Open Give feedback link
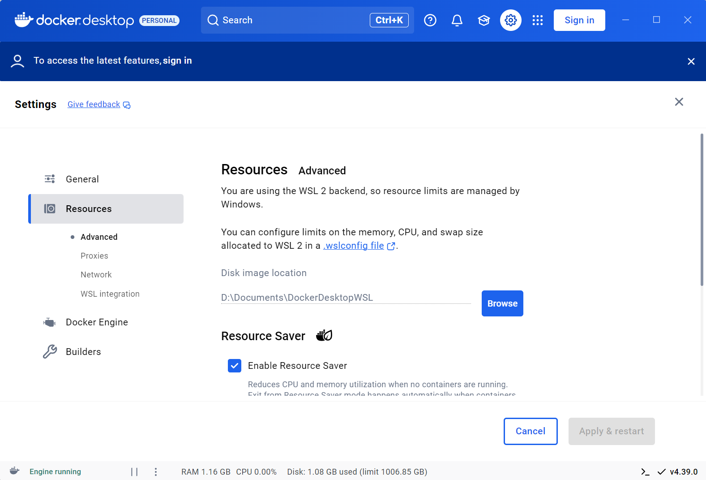706x480 pixels. (x=94, y=104)
